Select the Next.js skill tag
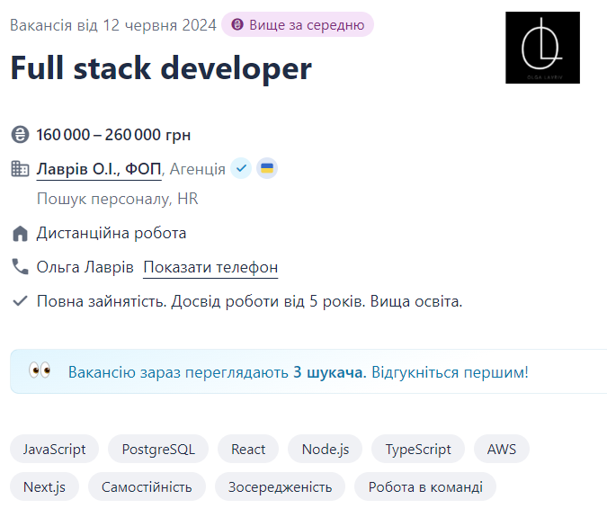Screen dimensions: 607x526 (45, 486)
